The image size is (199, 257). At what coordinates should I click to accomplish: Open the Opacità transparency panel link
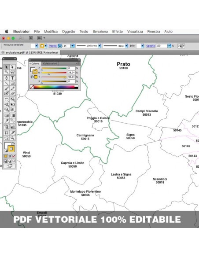point(151,46)
